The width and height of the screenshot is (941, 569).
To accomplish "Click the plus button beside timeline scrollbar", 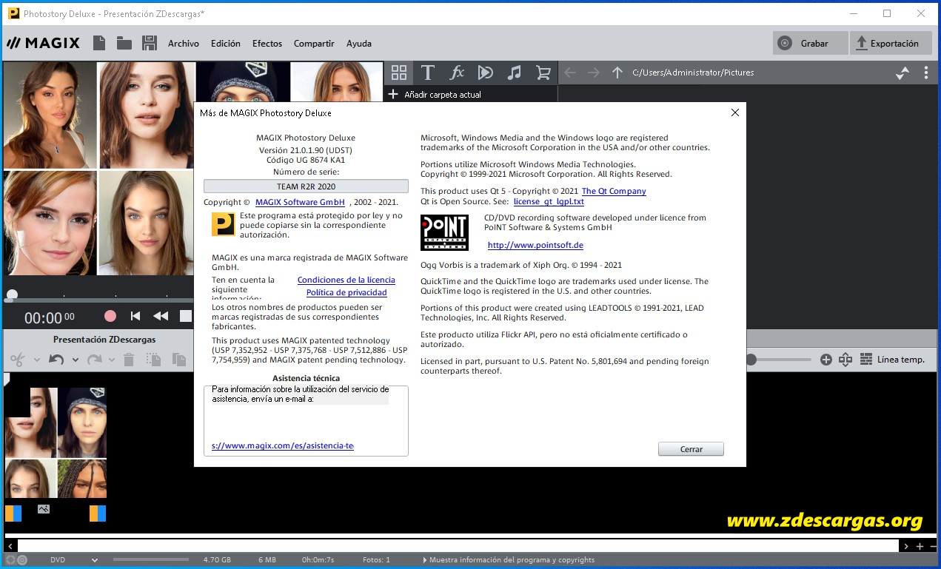I will tap(920, 546).
